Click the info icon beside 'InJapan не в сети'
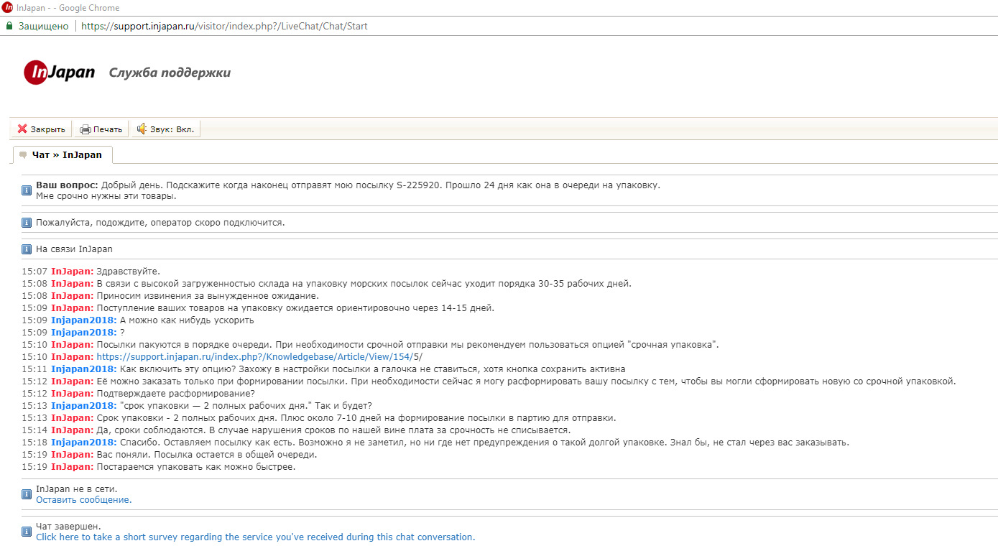998x546 pixels. coord(27,494)
